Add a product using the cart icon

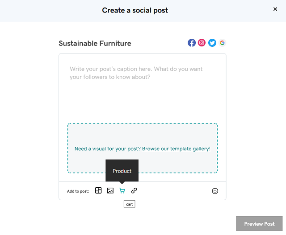tap(122, 191)
